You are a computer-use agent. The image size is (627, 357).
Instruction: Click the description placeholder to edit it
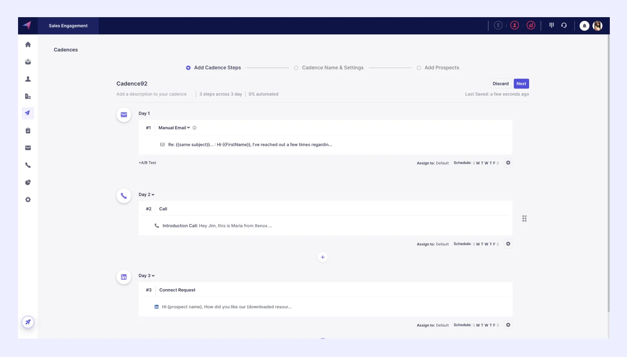point(151,94)
